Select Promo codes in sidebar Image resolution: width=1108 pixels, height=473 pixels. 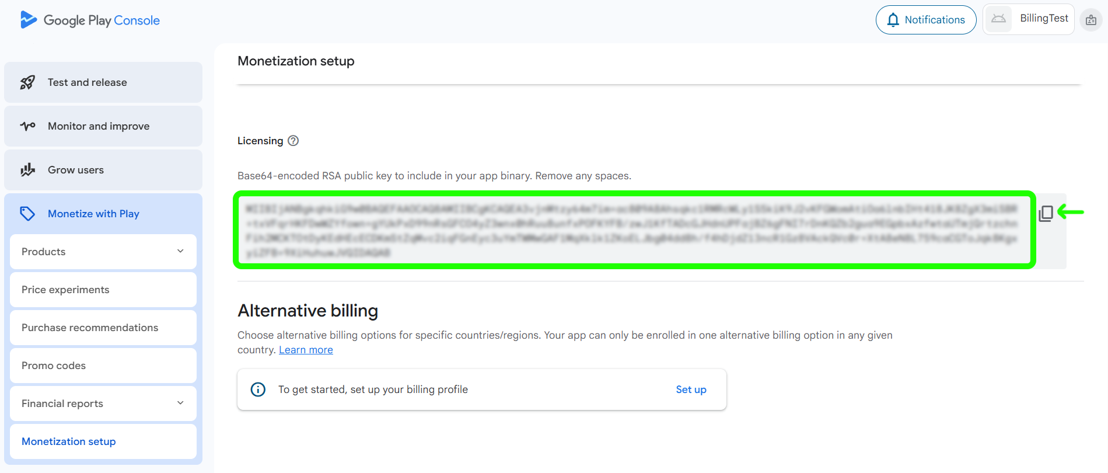54,366
